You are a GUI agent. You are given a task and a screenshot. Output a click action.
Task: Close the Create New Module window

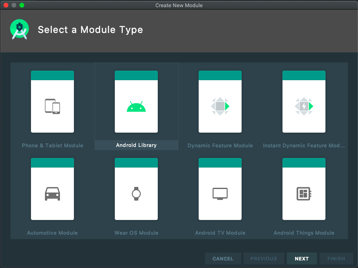pyautogui.click(x=5, y=5)
